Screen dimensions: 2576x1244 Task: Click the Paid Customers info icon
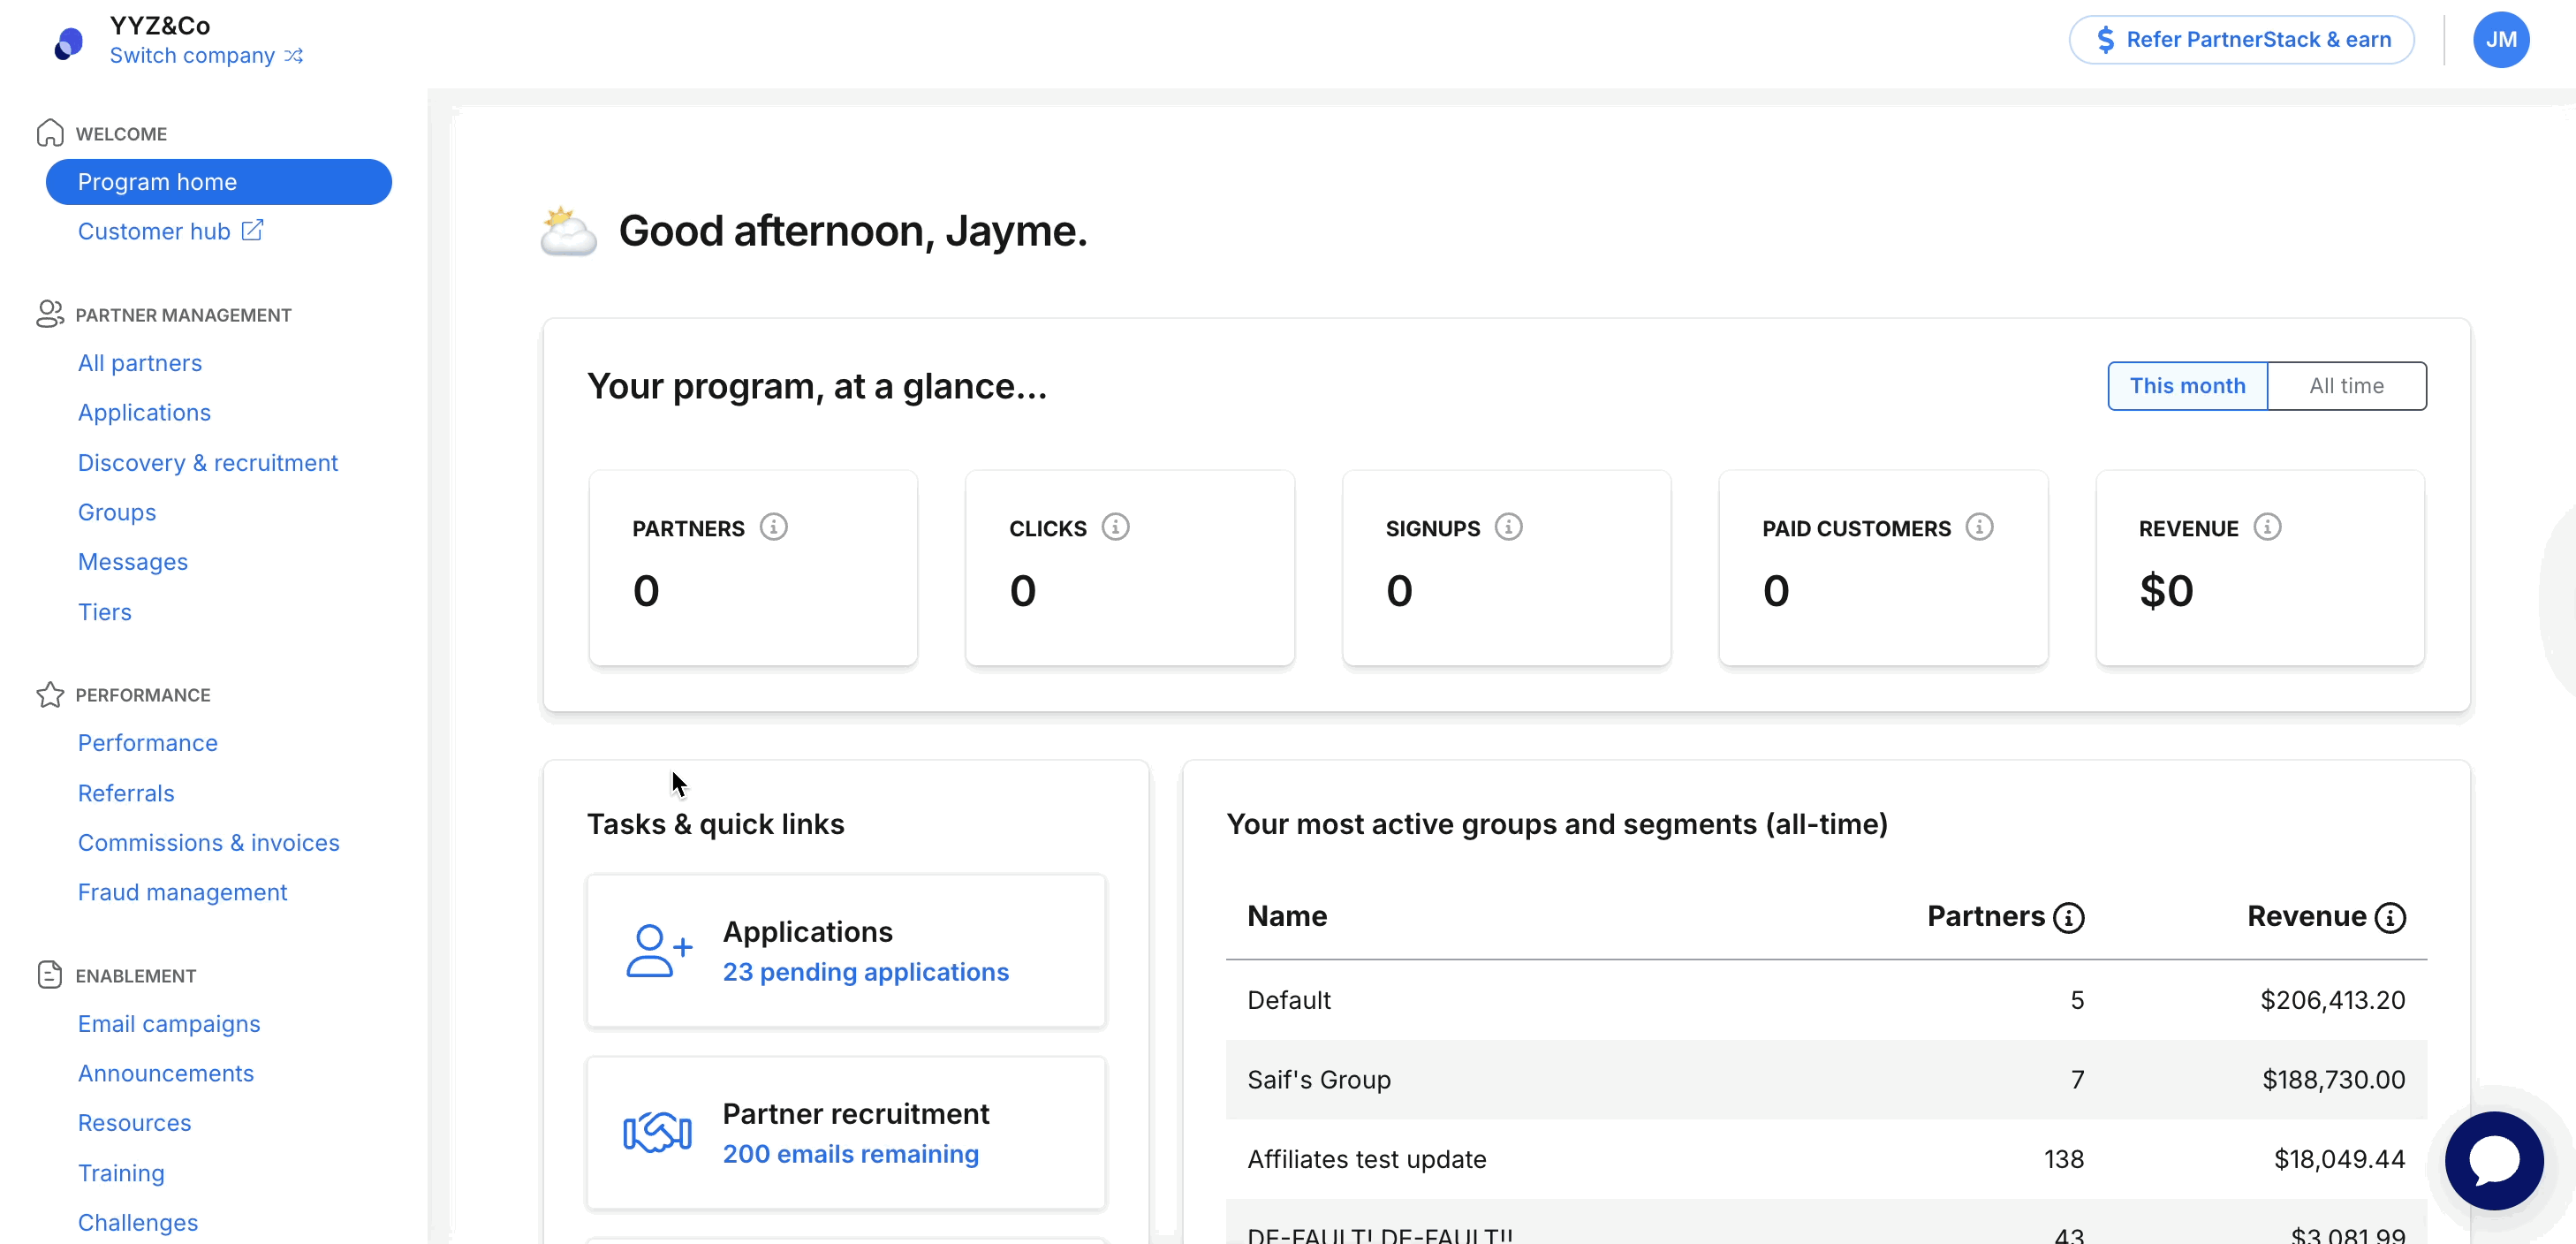[1981, 527]
